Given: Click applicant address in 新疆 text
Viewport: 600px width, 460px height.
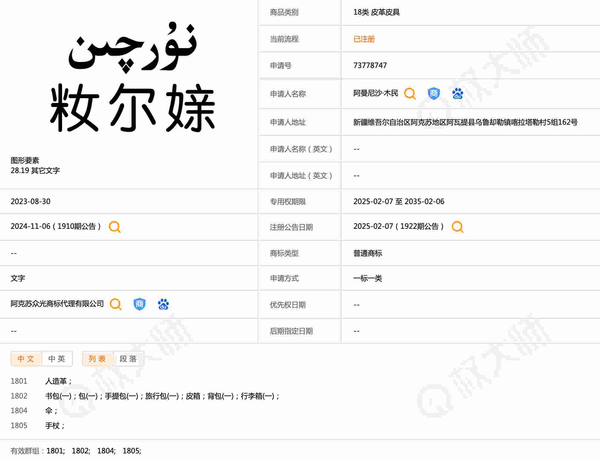Looking at the screenshot, I should [x=465, y=122].
